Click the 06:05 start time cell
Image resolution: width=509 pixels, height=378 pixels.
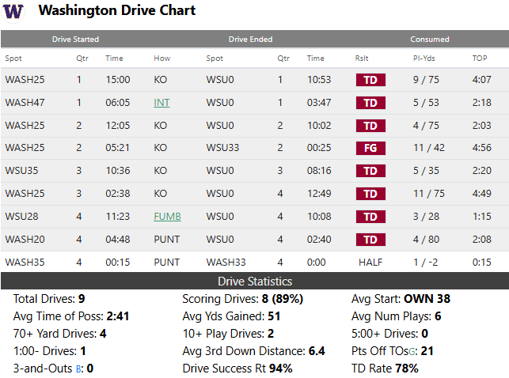click(118, 103)
